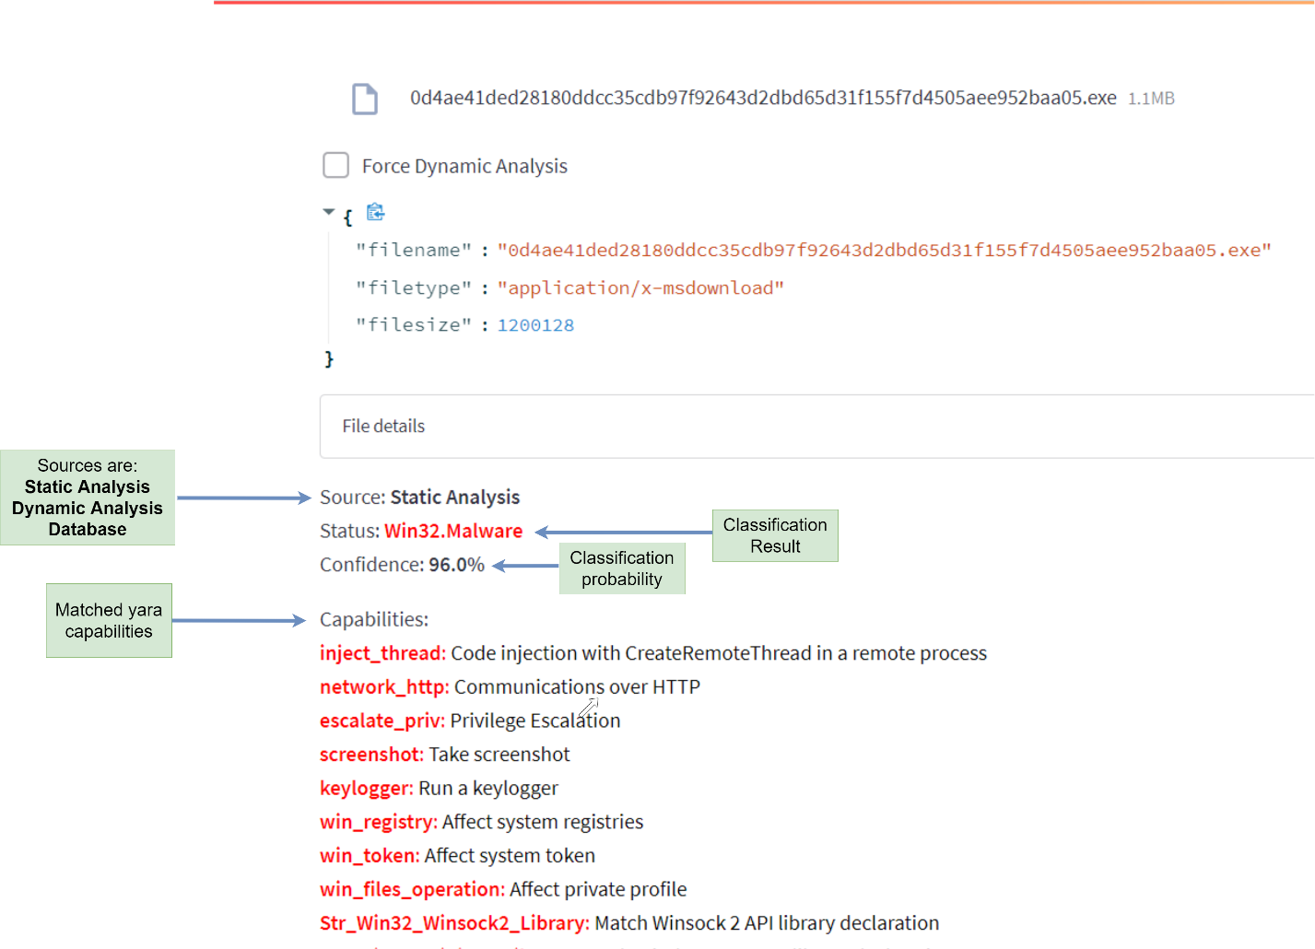The height and width of the screenshot is (949, 1315).
Task: Select the keylogger capability entry
Action: pyautogui.click(x=366, y=789)
